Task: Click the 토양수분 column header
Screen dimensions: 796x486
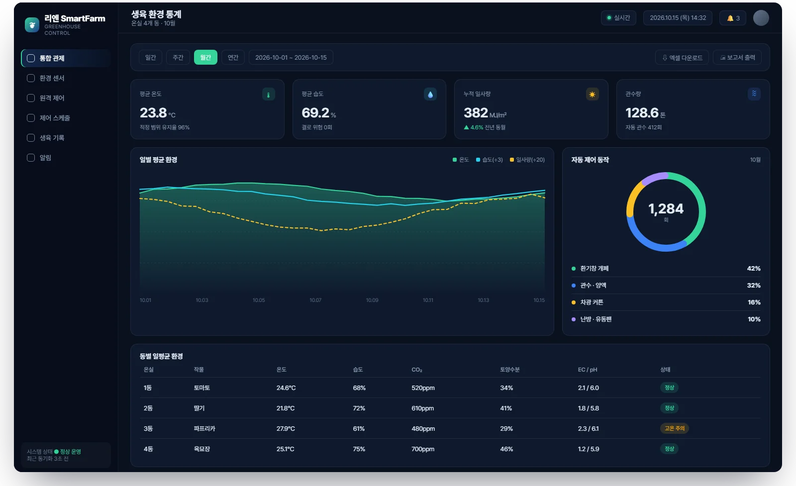Action: pyautogui.click(x=510, y=370)
